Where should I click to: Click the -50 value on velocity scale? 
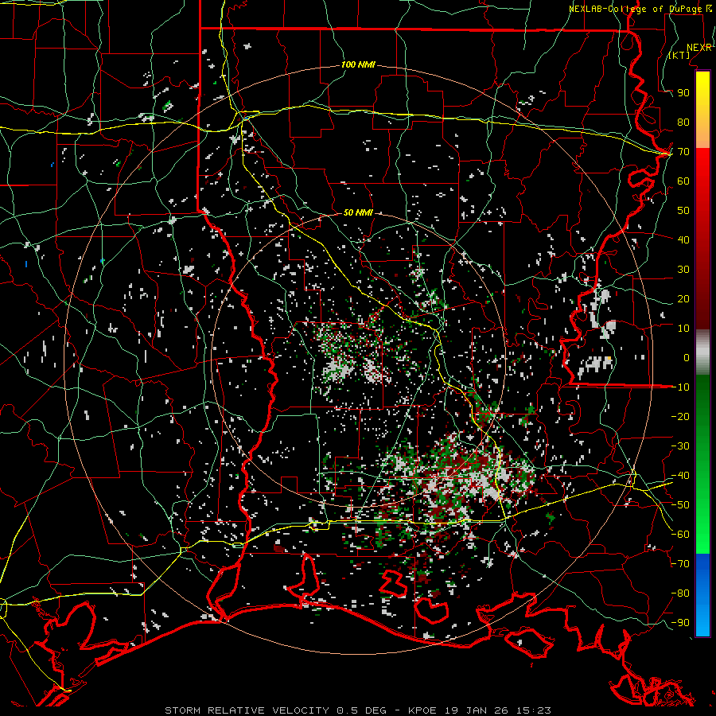click(x=680, y=505)
